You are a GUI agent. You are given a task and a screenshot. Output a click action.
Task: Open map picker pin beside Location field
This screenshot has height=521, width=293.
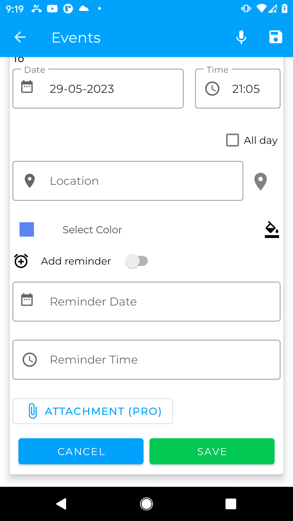pos(260,182)
